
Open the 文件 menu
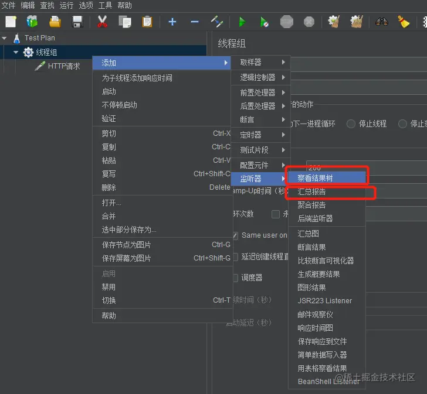8,5
